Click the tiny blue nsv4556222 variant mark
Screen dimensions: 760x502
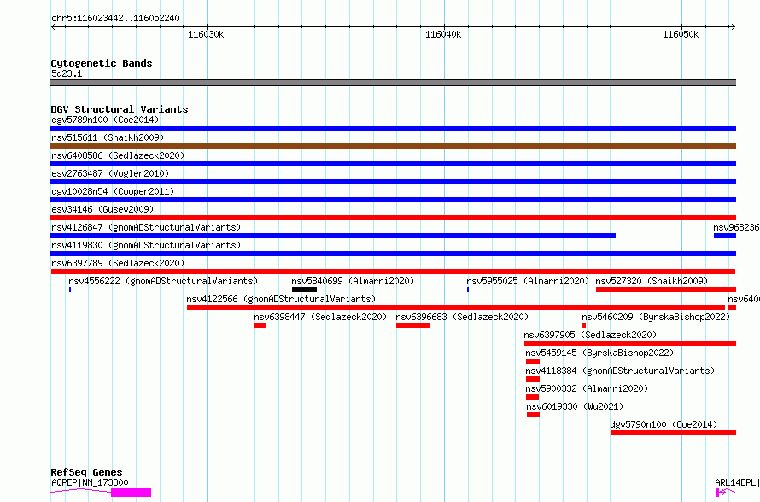tap(70, 289)
